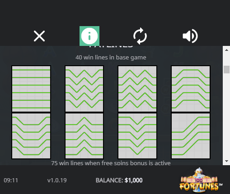Click the 100 Fortunes game logo
This screenshot has height=194, width=230.
click(x=201, y=180)
